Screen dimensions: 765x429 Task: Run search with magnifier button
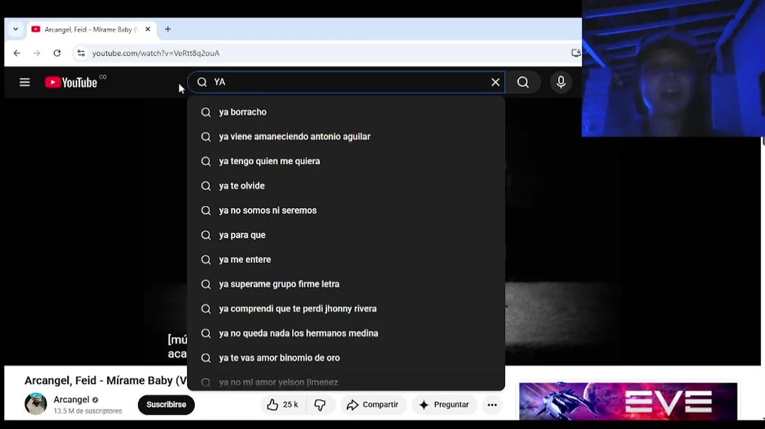[523, 82]
